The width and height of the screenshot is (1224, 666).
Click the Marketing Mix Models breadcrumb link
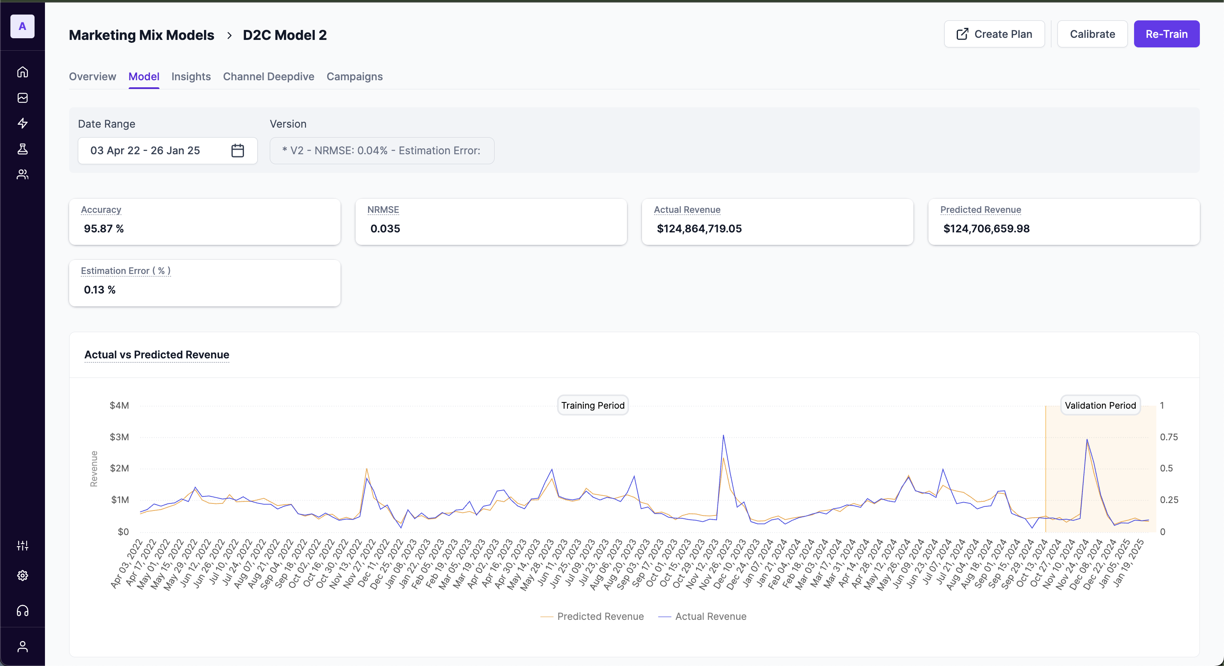pos(142,35)
